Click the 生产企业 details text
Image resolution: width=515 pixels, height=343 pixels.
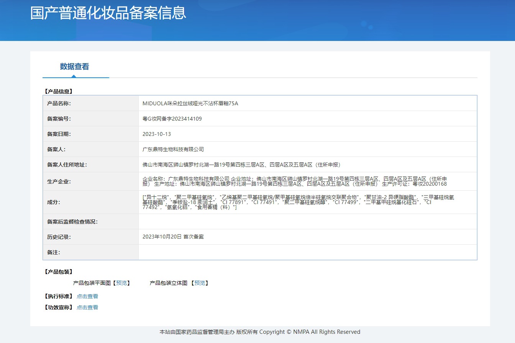[x=295, y=181]
